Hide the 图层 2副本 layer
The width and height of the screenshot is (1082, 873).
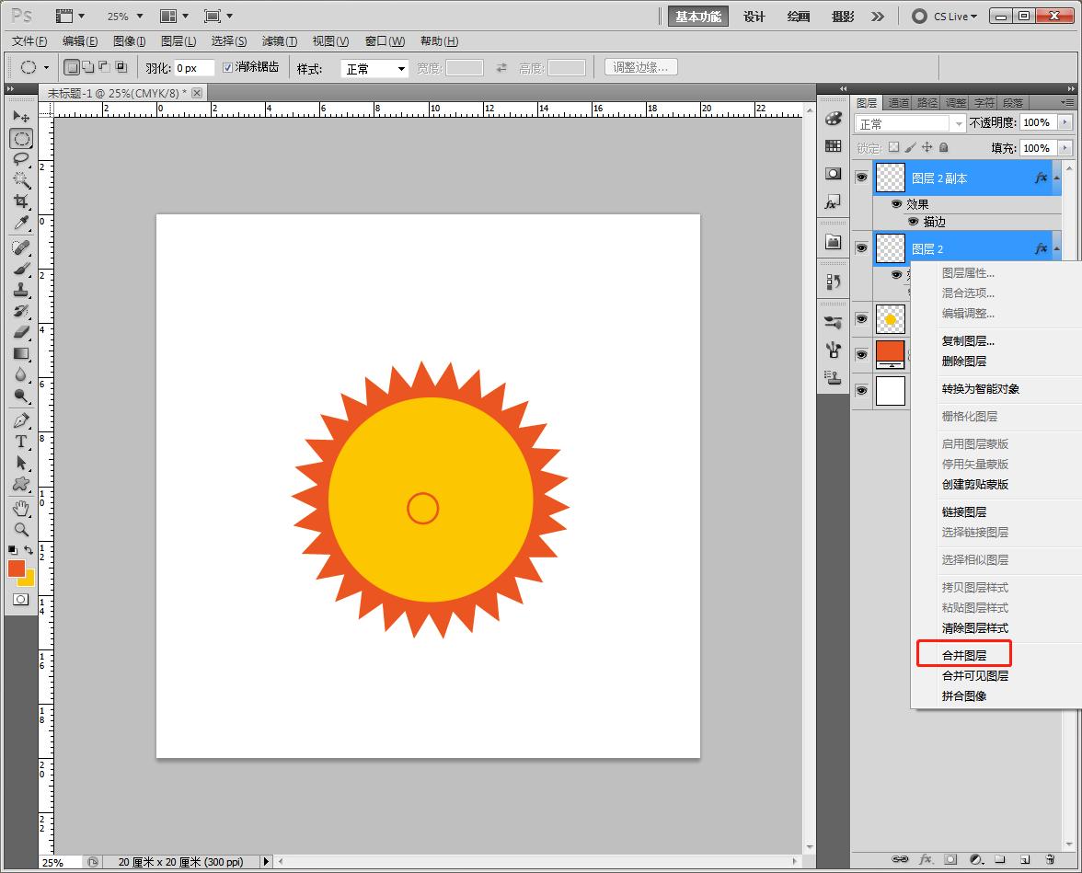click(862, 178)
